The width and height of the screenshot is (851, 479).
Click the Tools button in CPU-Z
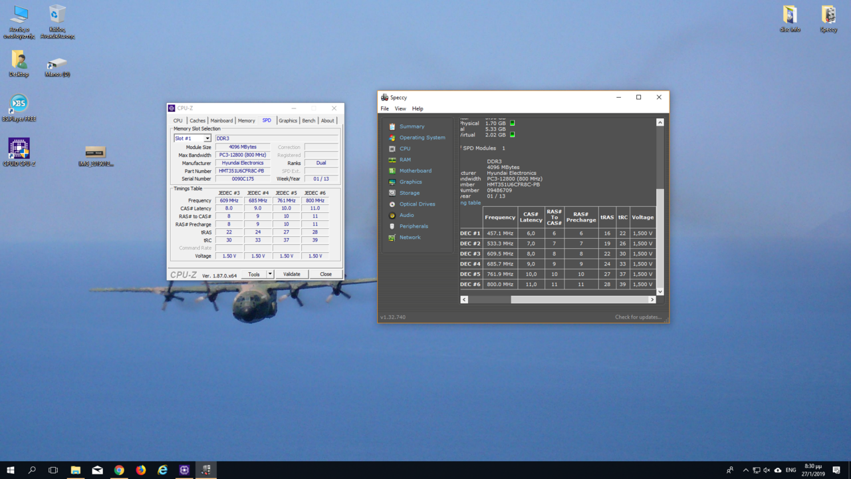[254, 274]
